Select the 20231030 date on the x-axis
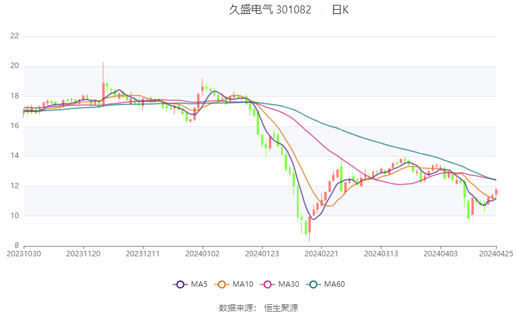Screen dimensions: 517x314 click(24, 253)
